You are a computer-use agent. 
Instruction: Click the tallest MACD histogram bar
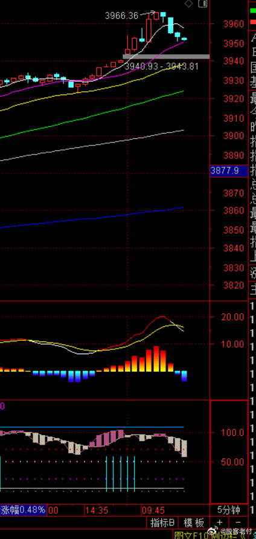[156, 359]
